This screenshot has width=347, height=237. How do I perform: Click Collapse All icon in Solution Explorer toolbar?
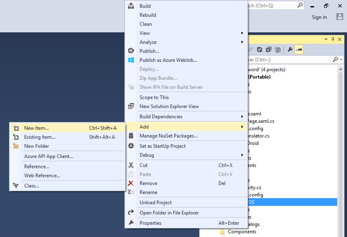pos(269,50)
